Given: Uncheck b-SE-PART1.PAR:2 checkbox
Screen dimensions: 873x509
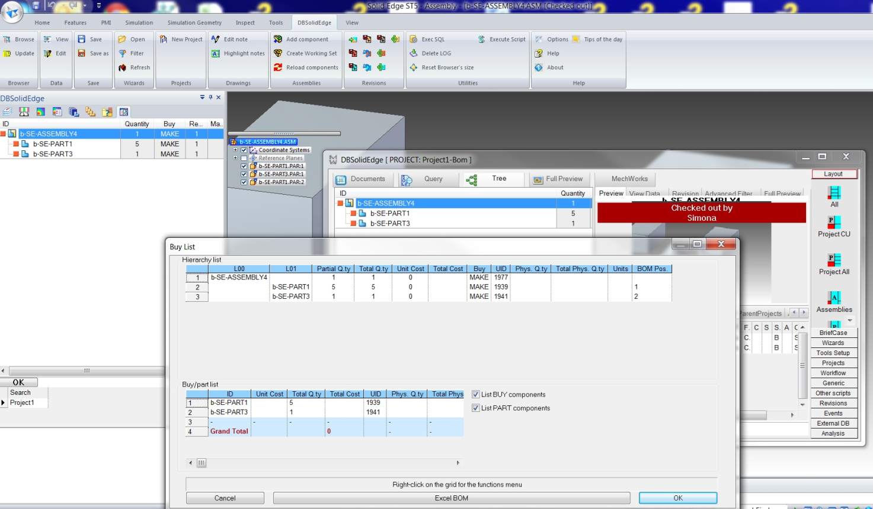Looking at the screenshot, I should tap(244, 182).
